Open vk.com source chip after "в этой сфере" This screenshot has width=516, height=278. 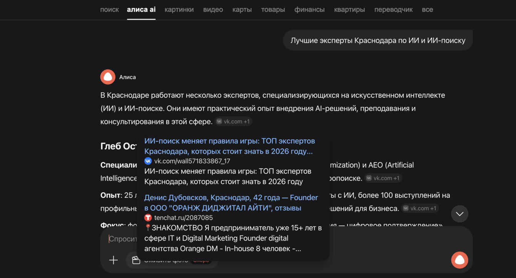[x=233, y=122]
